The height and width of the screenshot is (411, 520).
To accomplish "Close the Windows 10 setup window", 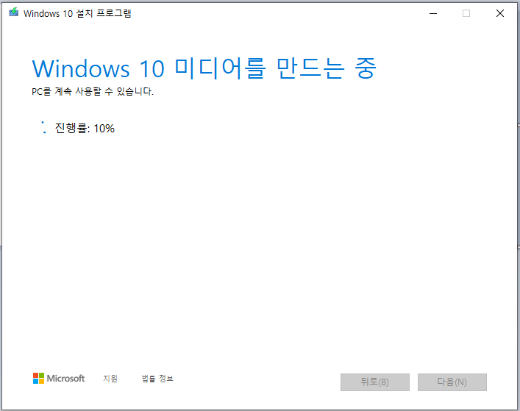I will [499, 13].
